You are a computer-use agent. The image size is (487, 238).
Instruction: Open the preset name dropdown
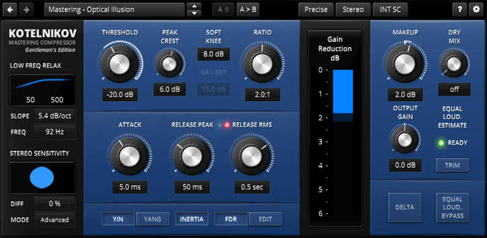[x=115, y=10]
